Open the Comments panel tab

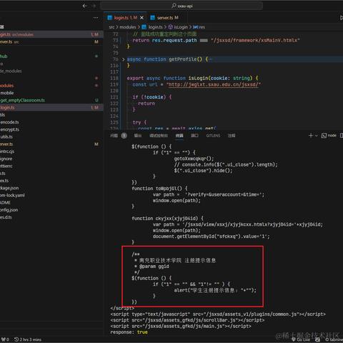[x=232, y=136]
